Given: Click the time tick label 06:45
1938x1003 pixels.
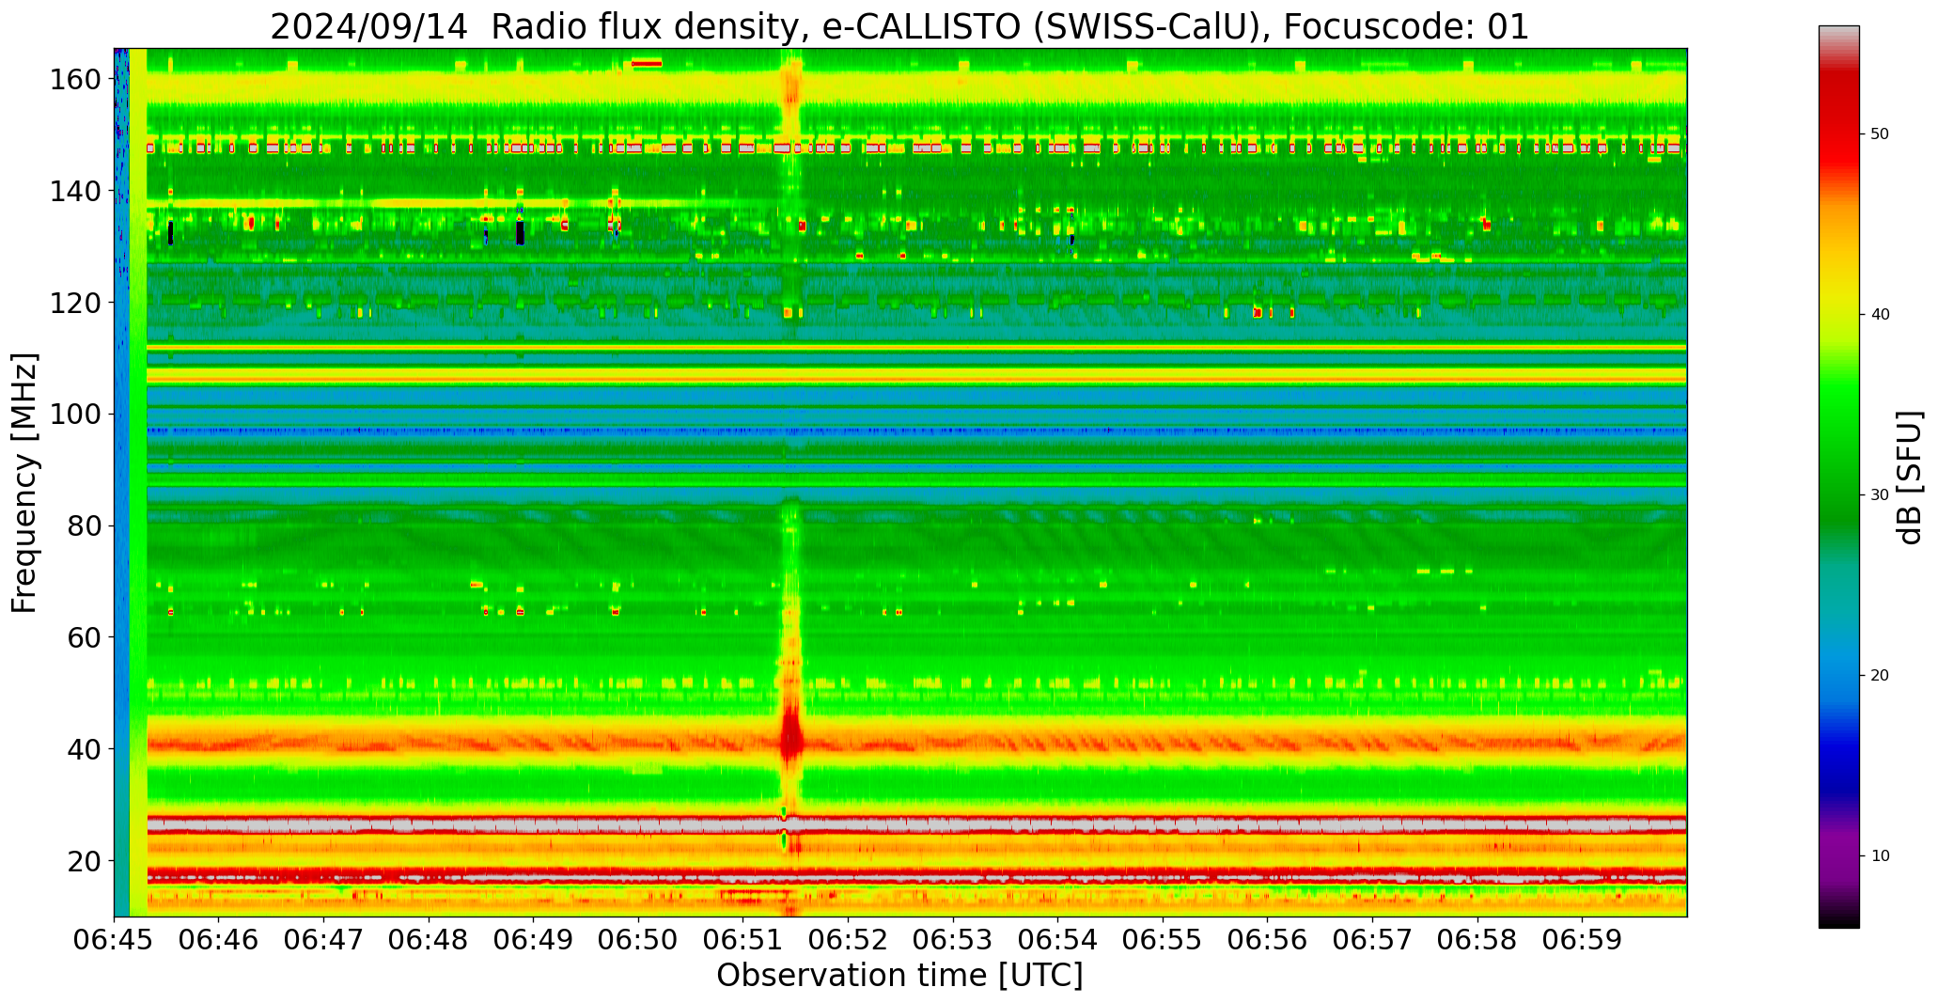Looking at the screenshot, I should 115,940.
